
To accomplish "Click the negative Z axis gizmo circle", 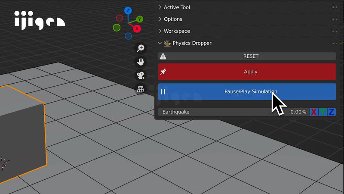I will tap(128, 36).
